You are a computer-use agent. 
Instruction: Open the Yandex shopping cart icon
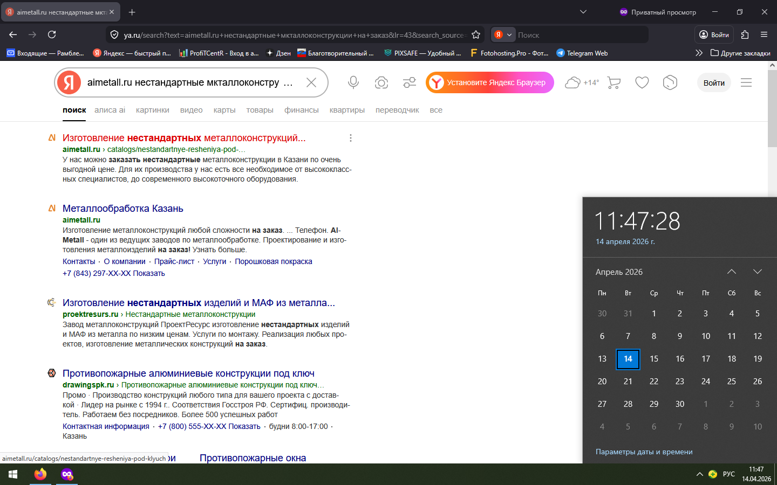pyautogui.click(x=614, y=82)
